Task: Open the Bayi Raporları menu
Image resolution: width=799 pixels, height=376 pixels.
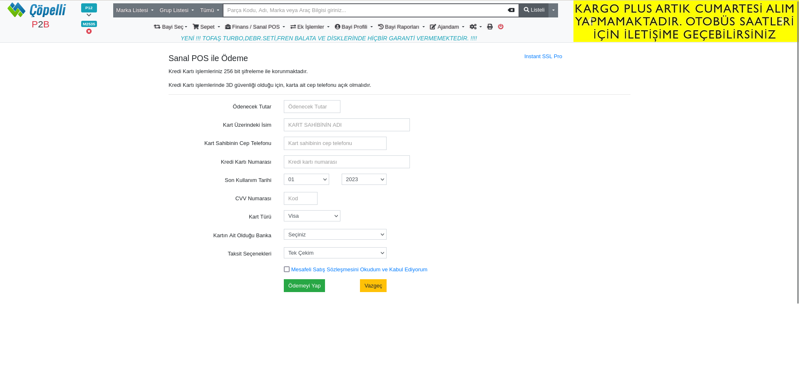Action: 401,27
